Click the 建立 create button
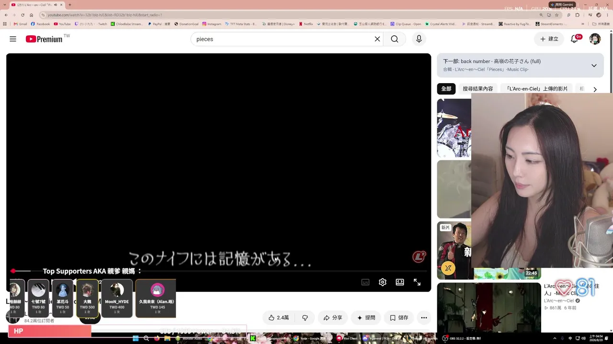The height and width of the screenshot is (344, 613). click(x=549, y=39)
